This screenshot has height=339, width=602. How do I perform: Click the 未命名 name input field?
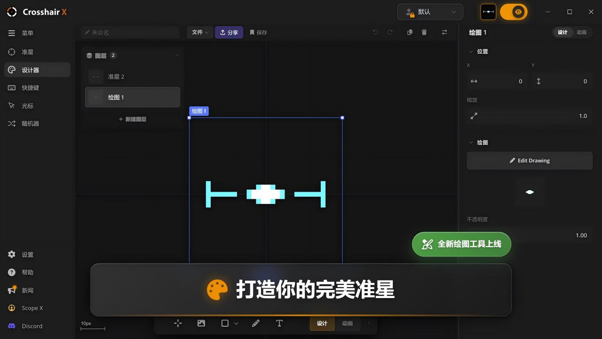[x=130, y=32]
